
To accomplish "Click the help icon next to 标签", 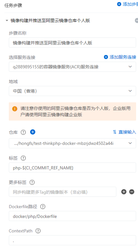I will (23, 158).
